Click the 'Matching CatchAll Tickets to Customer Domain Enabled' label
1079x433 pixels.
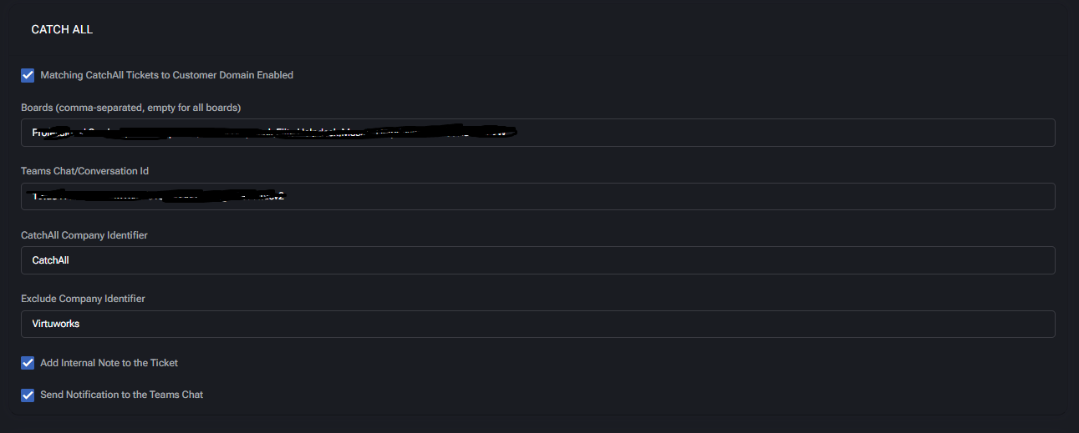coord(166,75)
